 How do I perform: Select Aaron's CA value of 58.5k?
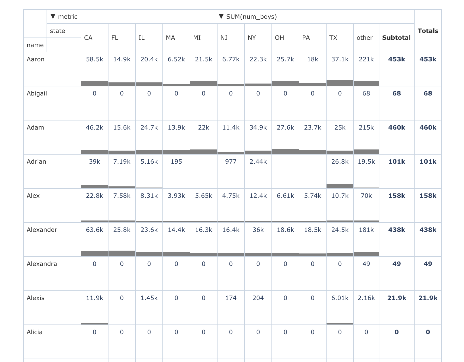coord(94,59)
